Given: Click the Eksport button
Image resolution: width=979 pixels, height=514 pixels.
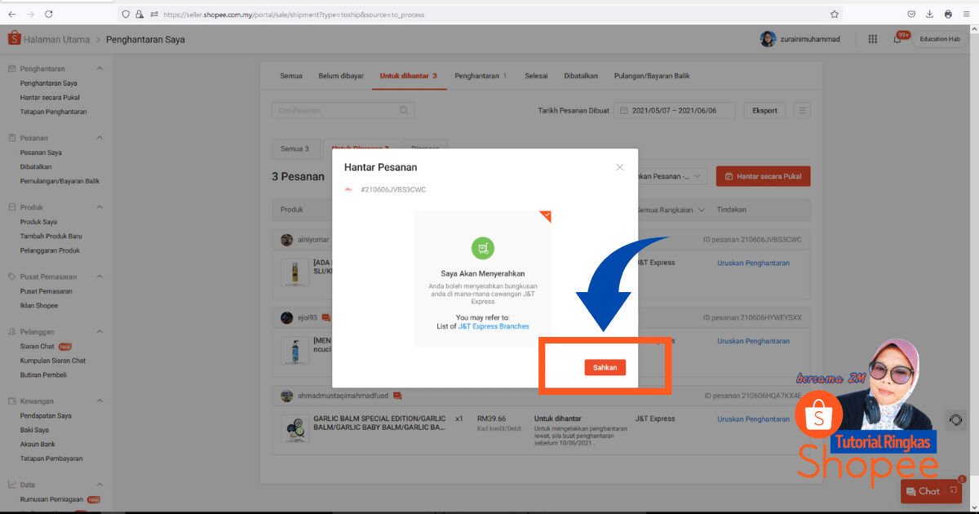Looking at the screenshot, I should tap(764, 110).
